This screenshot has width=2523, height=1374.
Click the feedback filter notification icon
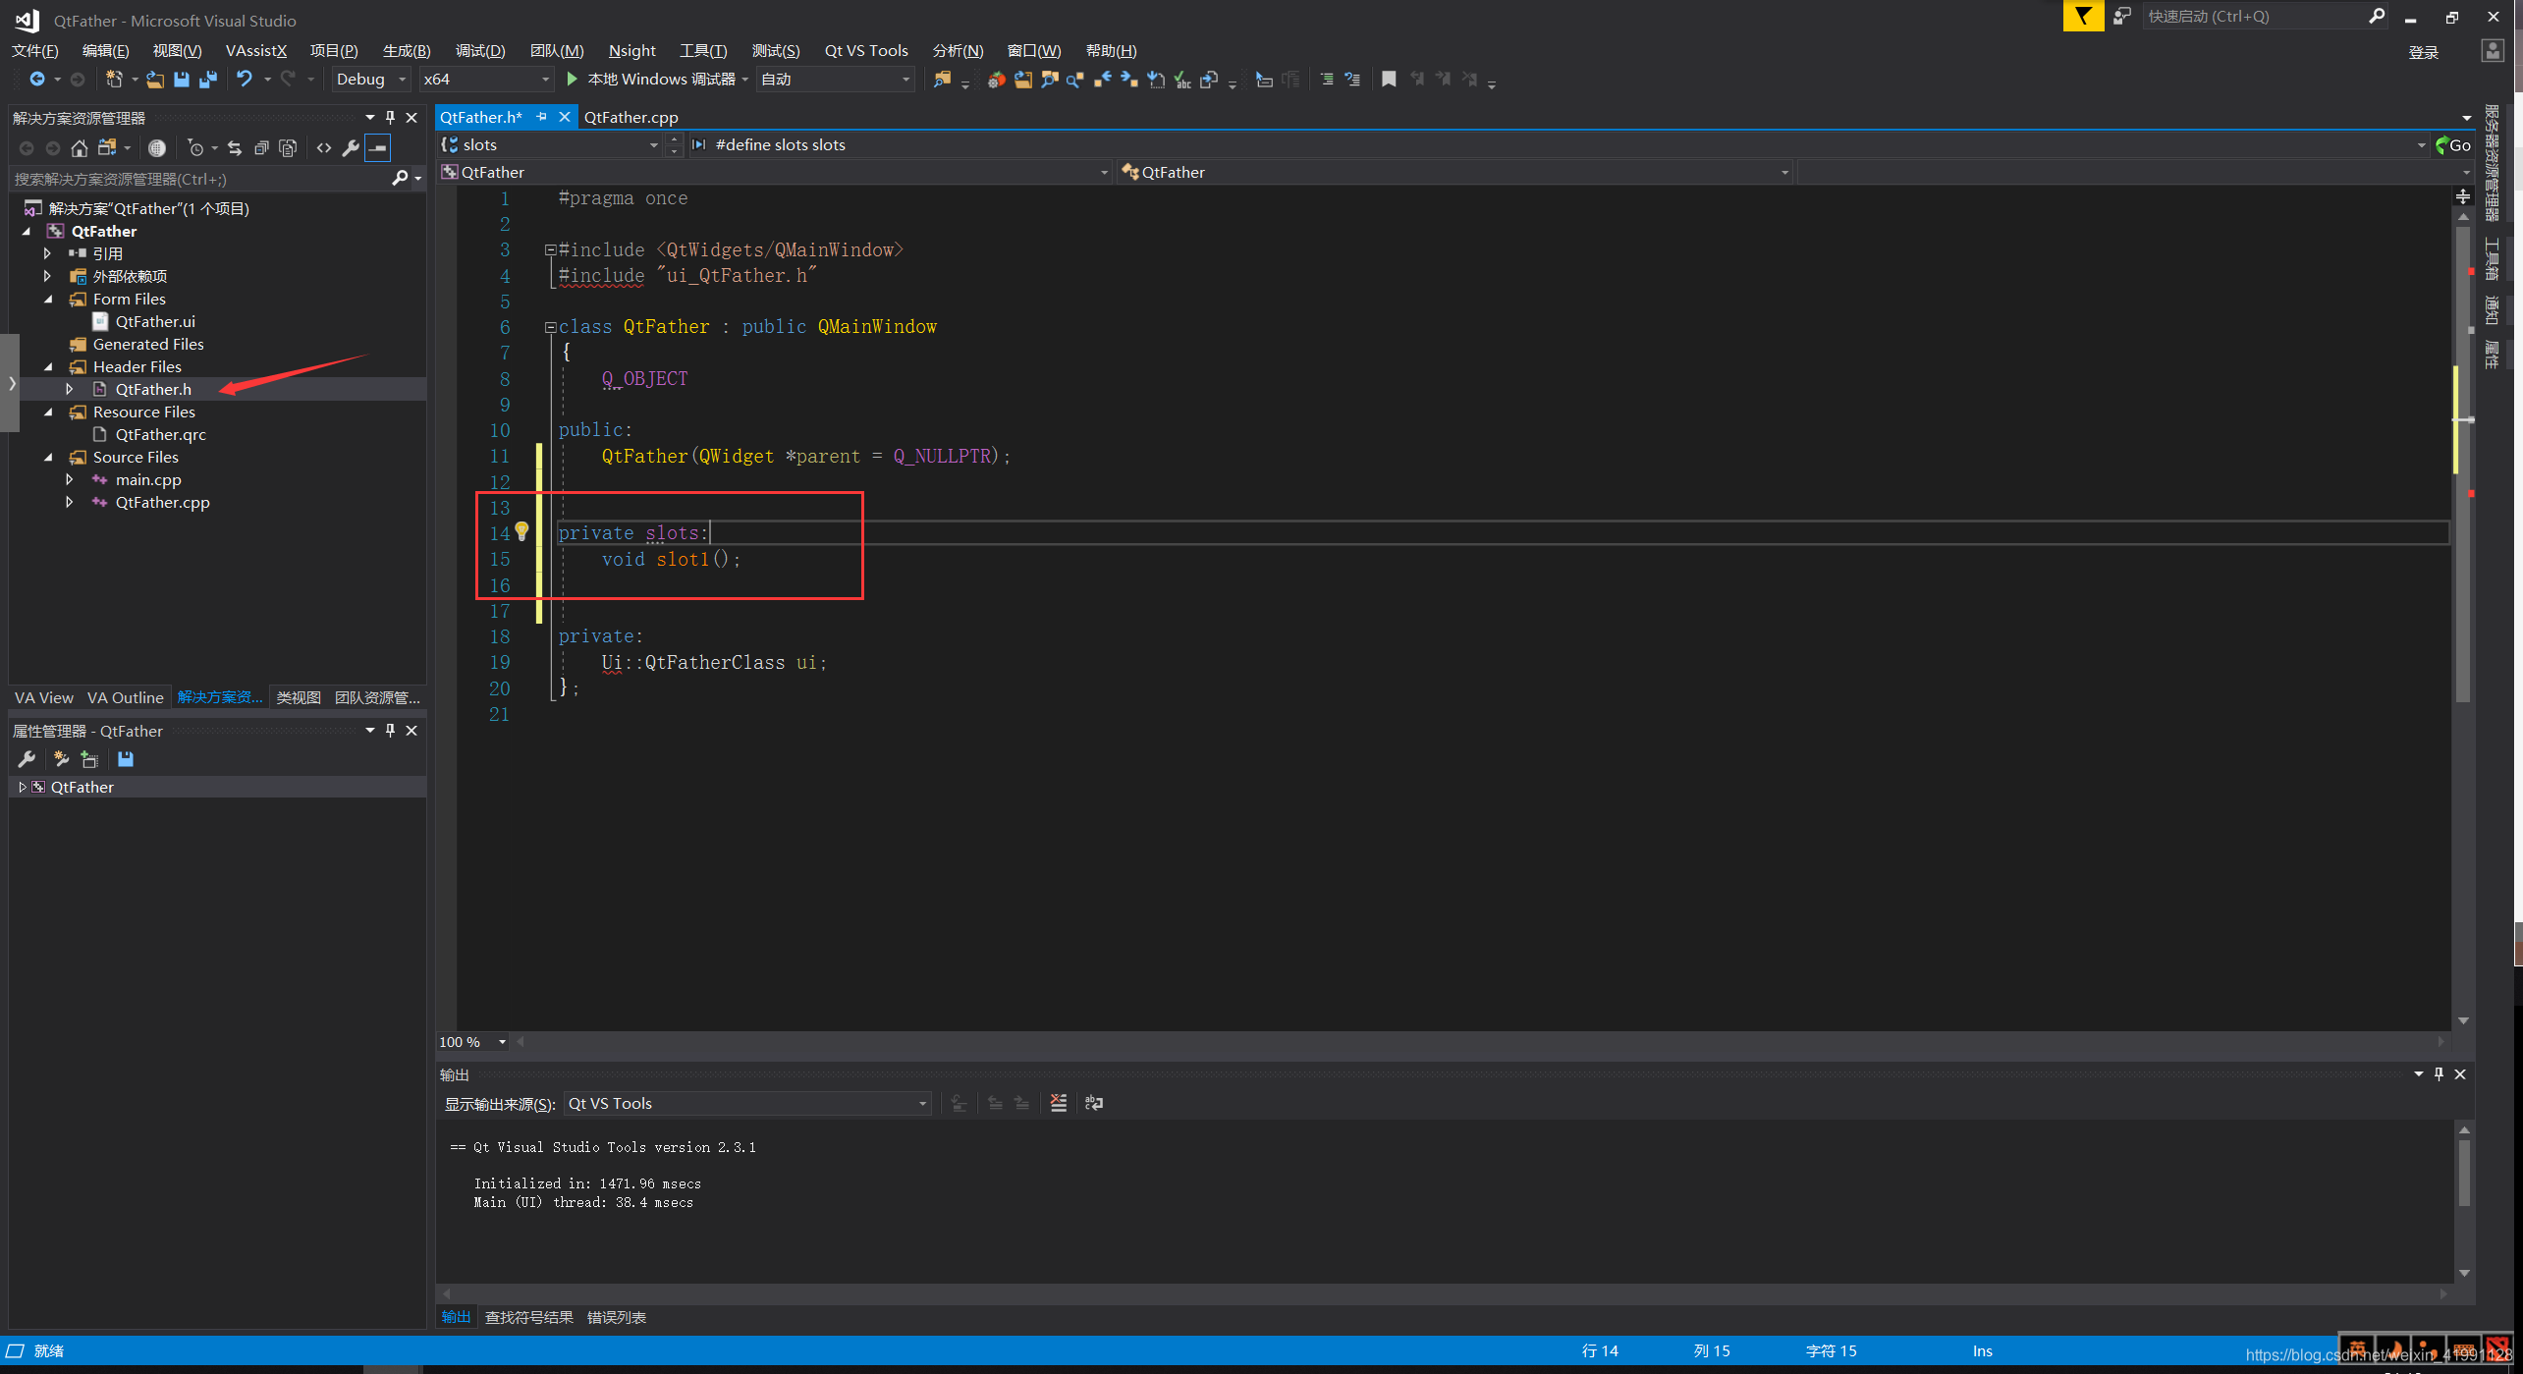[x=2083, y=17]
